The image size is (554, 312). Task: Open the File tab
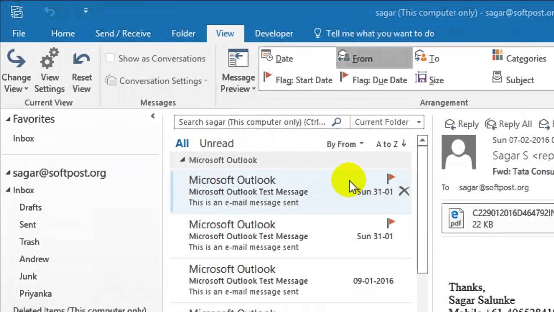[19, 33]
